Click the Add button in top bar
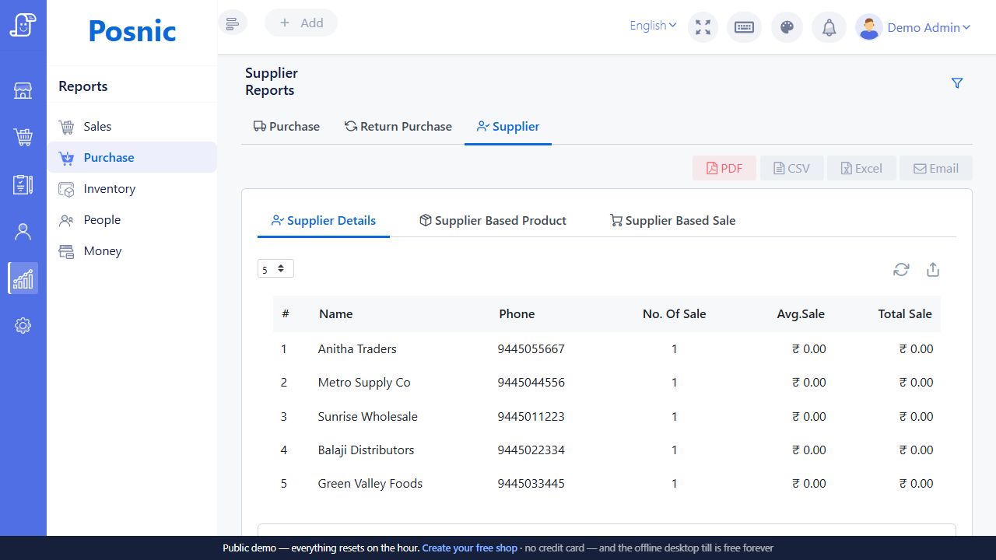This screenshot has height=560, width=996. tap(301, 23)
